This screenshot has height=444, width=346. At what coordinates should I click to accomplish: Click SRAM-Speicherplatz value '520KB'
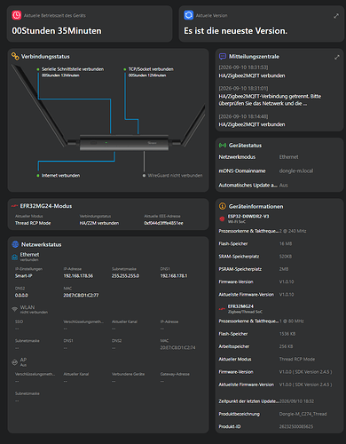286,257
